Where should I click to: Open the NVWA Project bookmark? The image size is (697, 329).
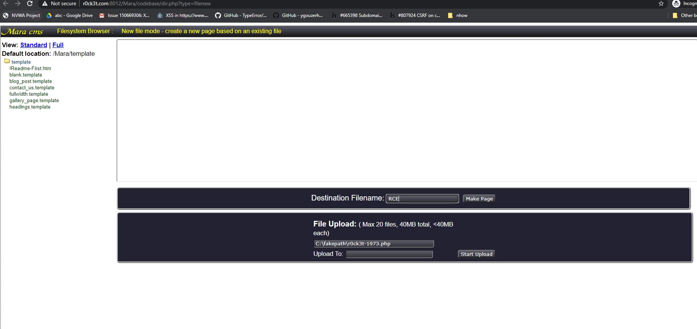21,15
